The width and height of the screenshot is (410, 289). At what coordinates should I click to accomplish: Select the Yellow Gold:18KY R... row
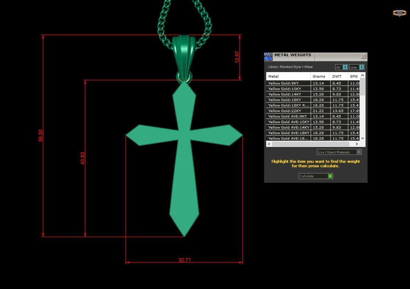[313, 105]
